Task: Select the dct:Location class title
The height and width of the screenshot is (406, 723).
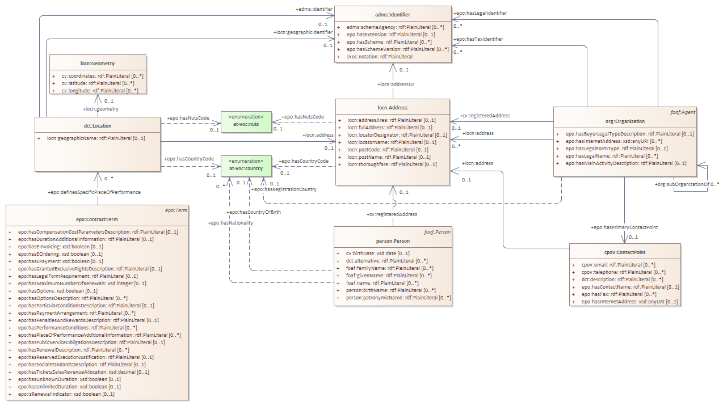Action: coord(98,126)
